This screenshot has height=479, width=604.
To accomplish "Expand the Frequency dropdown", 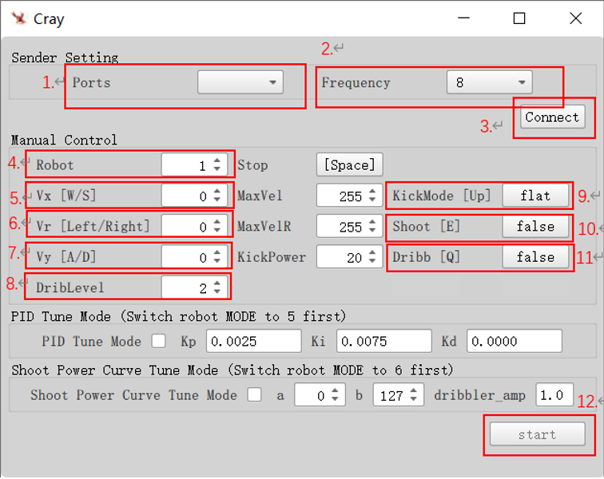I will [x=489, y=82].
